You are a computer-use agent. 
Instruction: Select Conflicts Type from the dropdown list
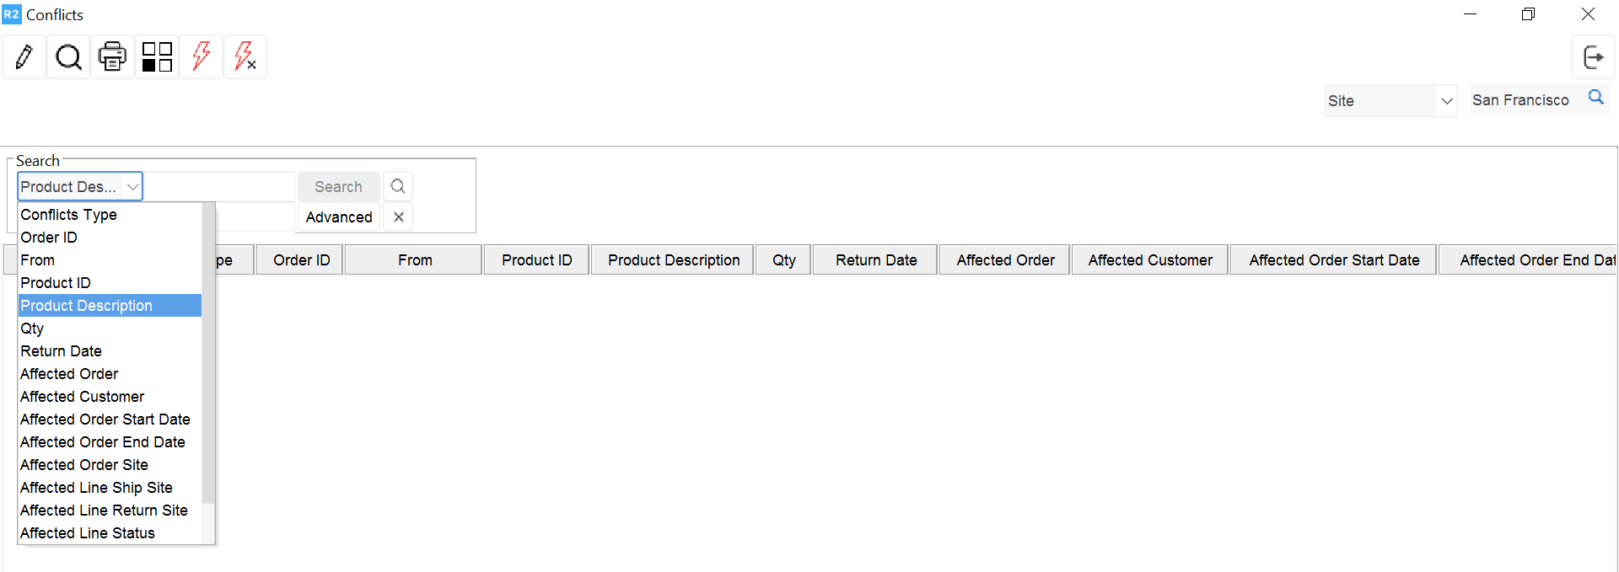tap(68, 214)
